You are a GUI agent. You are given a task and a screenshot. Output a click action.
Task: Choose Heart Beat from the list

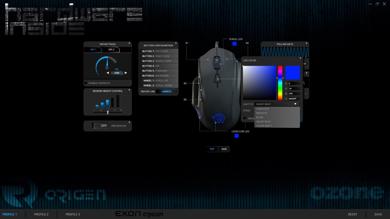tap(277, 122)
